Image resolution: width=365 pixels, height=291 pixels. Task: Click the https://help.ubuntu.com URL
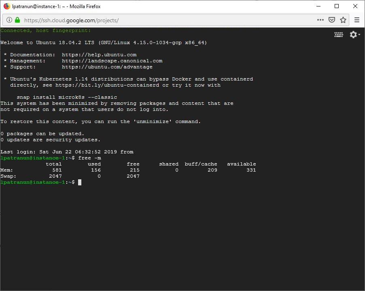tap(99, 55)
